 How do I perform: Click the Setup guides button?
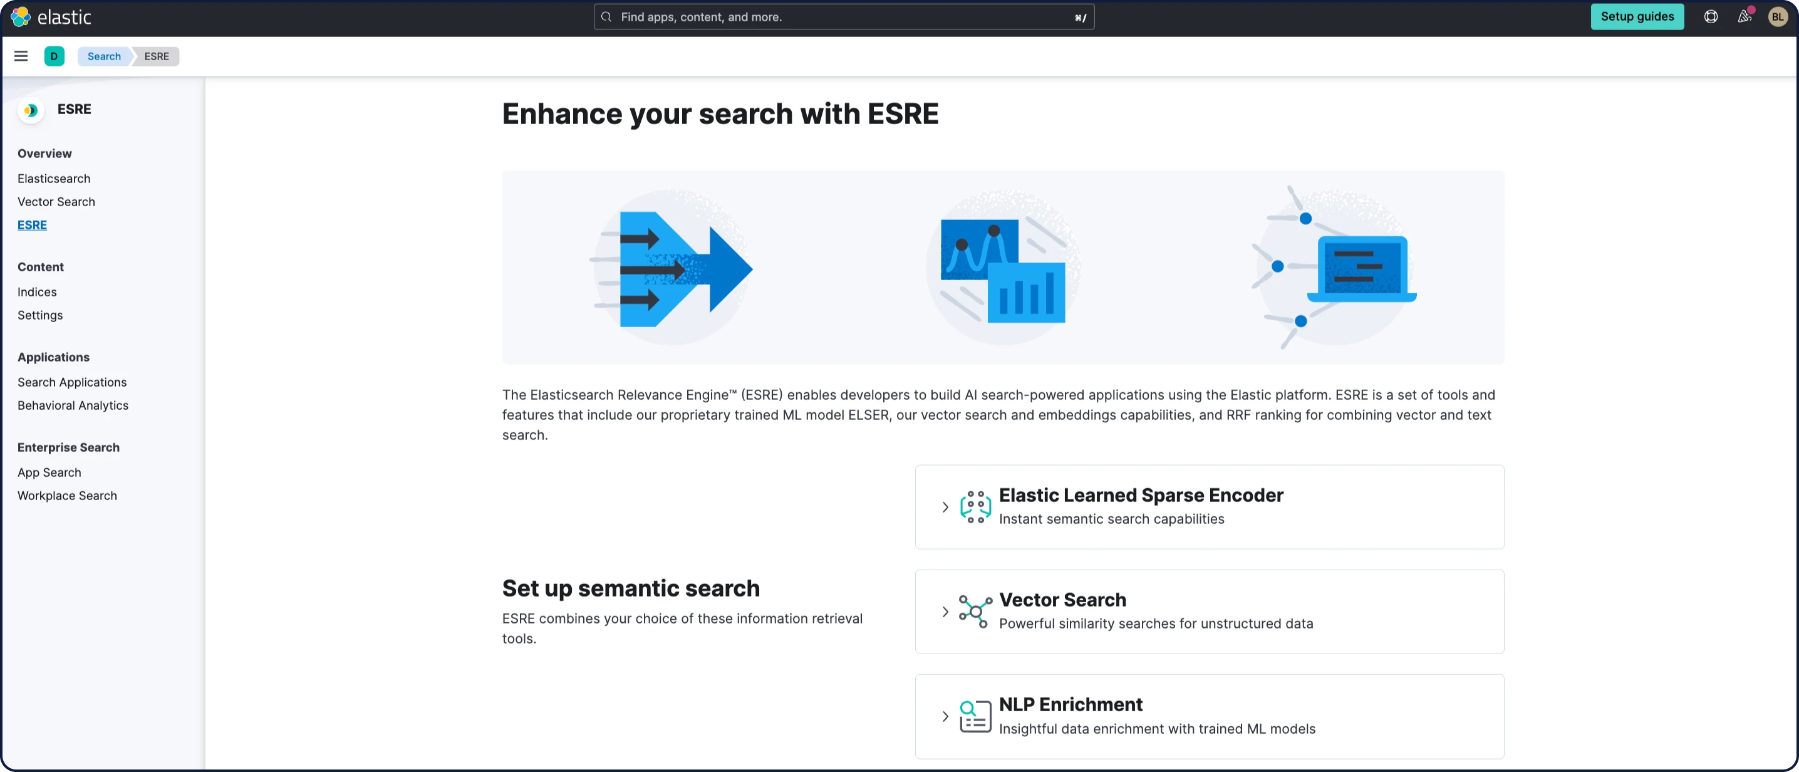pos(1637,17)
